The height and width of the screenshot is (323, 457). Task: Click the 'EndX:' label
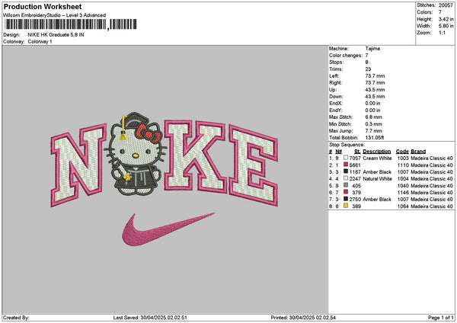(x=336, y=103)
